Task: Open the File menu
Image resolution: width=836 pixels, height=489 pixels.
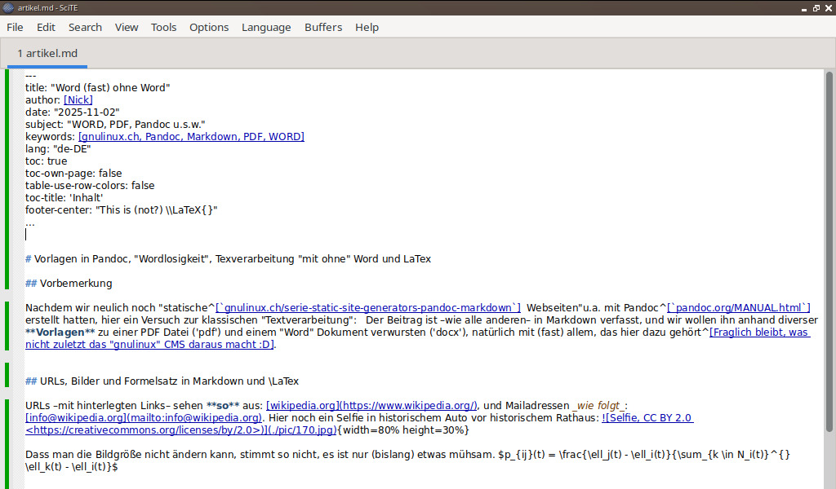Action: point(15,27)
